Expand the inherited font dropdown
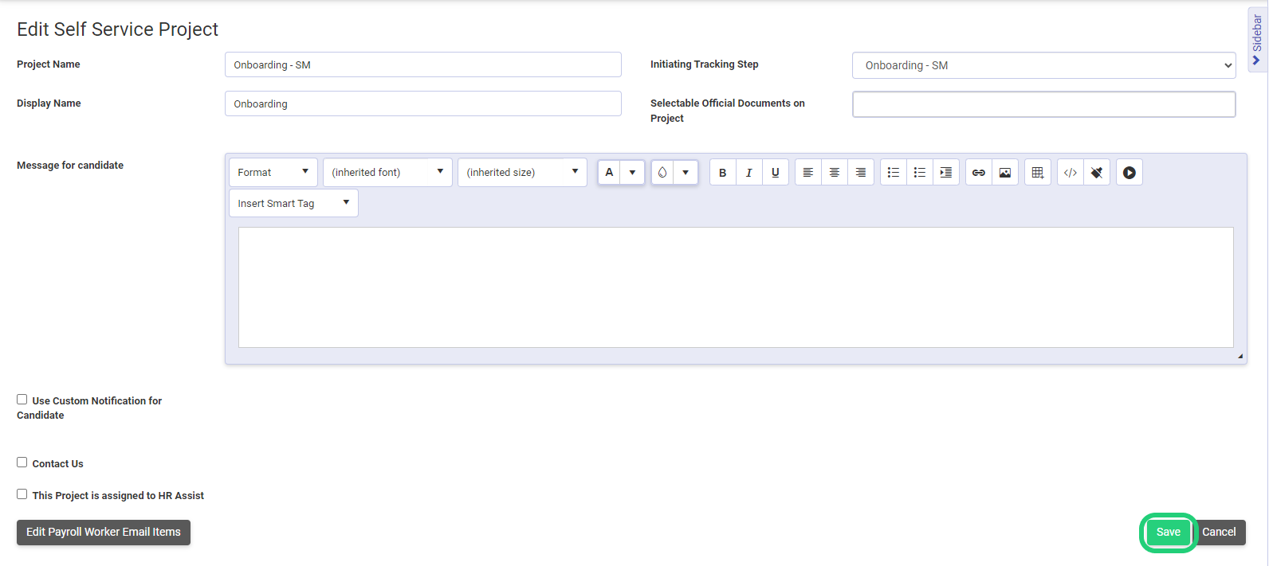The width and height of the screenshot is (1269, 566). [x=387, y=173]
